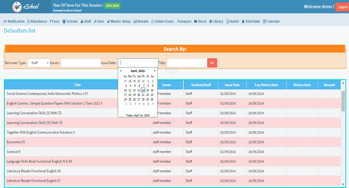Open the Calendar menu icon
Image resolution: width=349 pixels, height=188 pixels.
pos(264,21)
